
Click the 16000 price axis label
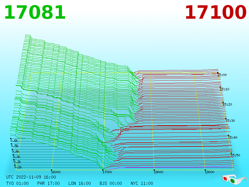click(x=56, y=172)
